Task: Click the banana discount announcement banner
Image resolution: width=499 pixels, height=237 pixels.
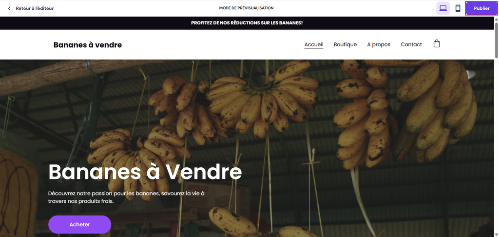Action: click(x=247, y=23)
